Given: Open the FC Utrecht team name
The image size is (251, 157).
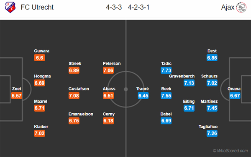Looking at the screenshot, I should (x=37, y=7).
